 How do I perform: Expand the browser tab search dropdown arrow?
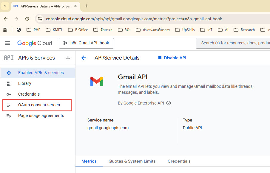[5, 6]
